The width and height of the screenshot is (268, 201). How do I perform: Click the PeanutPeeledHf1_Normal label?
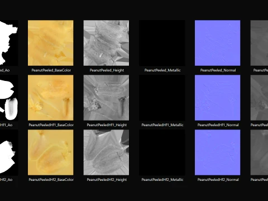click(x=218, y=125)
